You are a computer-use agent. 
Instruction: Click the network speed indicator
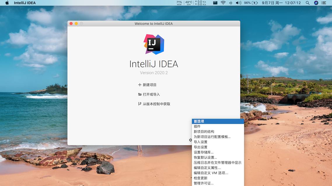click(200, 3)
